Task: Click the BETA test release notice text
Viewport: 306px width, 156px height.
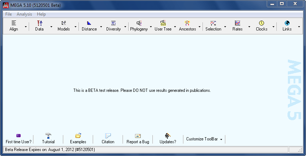Action: tap(142, 90)
